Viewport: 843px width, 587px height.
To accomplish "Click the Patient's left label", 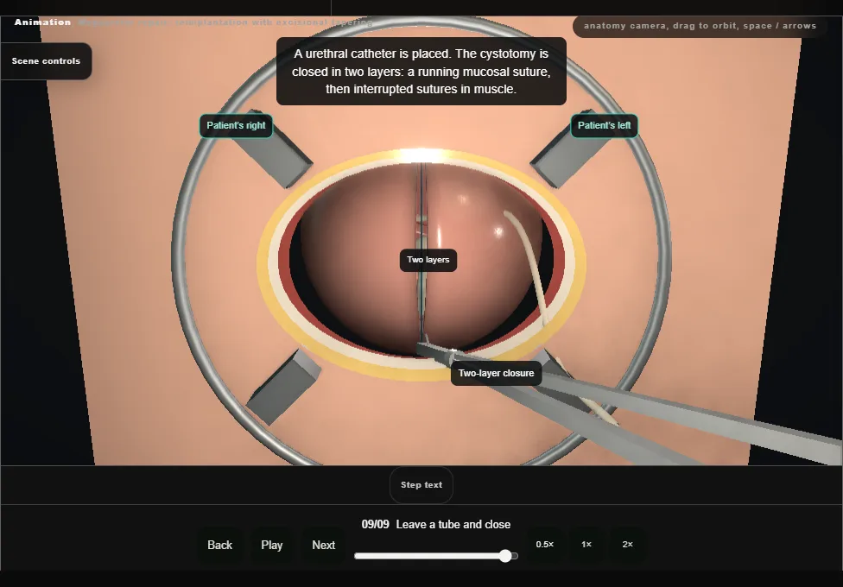I will pos(605,126).
